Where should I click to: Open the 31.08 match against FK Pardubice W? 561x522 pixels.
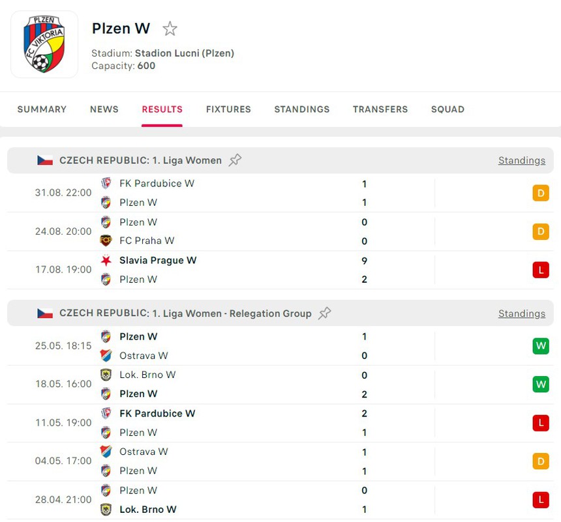pos(261,193)
